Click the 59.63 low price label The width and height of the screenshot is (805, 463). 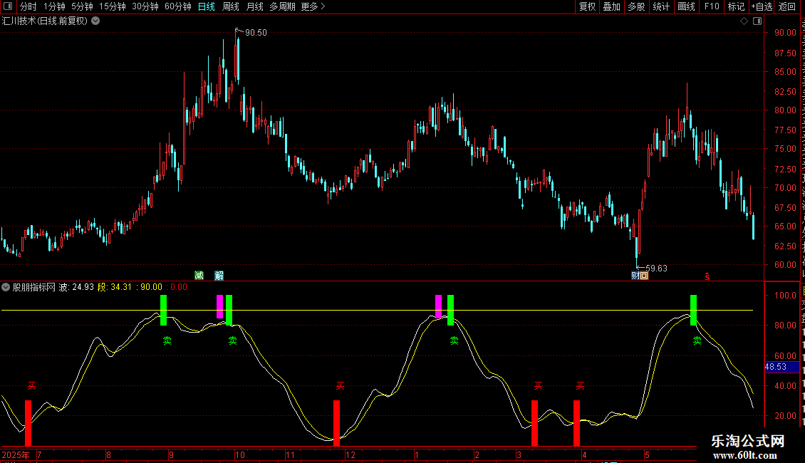tap(656, 269)
